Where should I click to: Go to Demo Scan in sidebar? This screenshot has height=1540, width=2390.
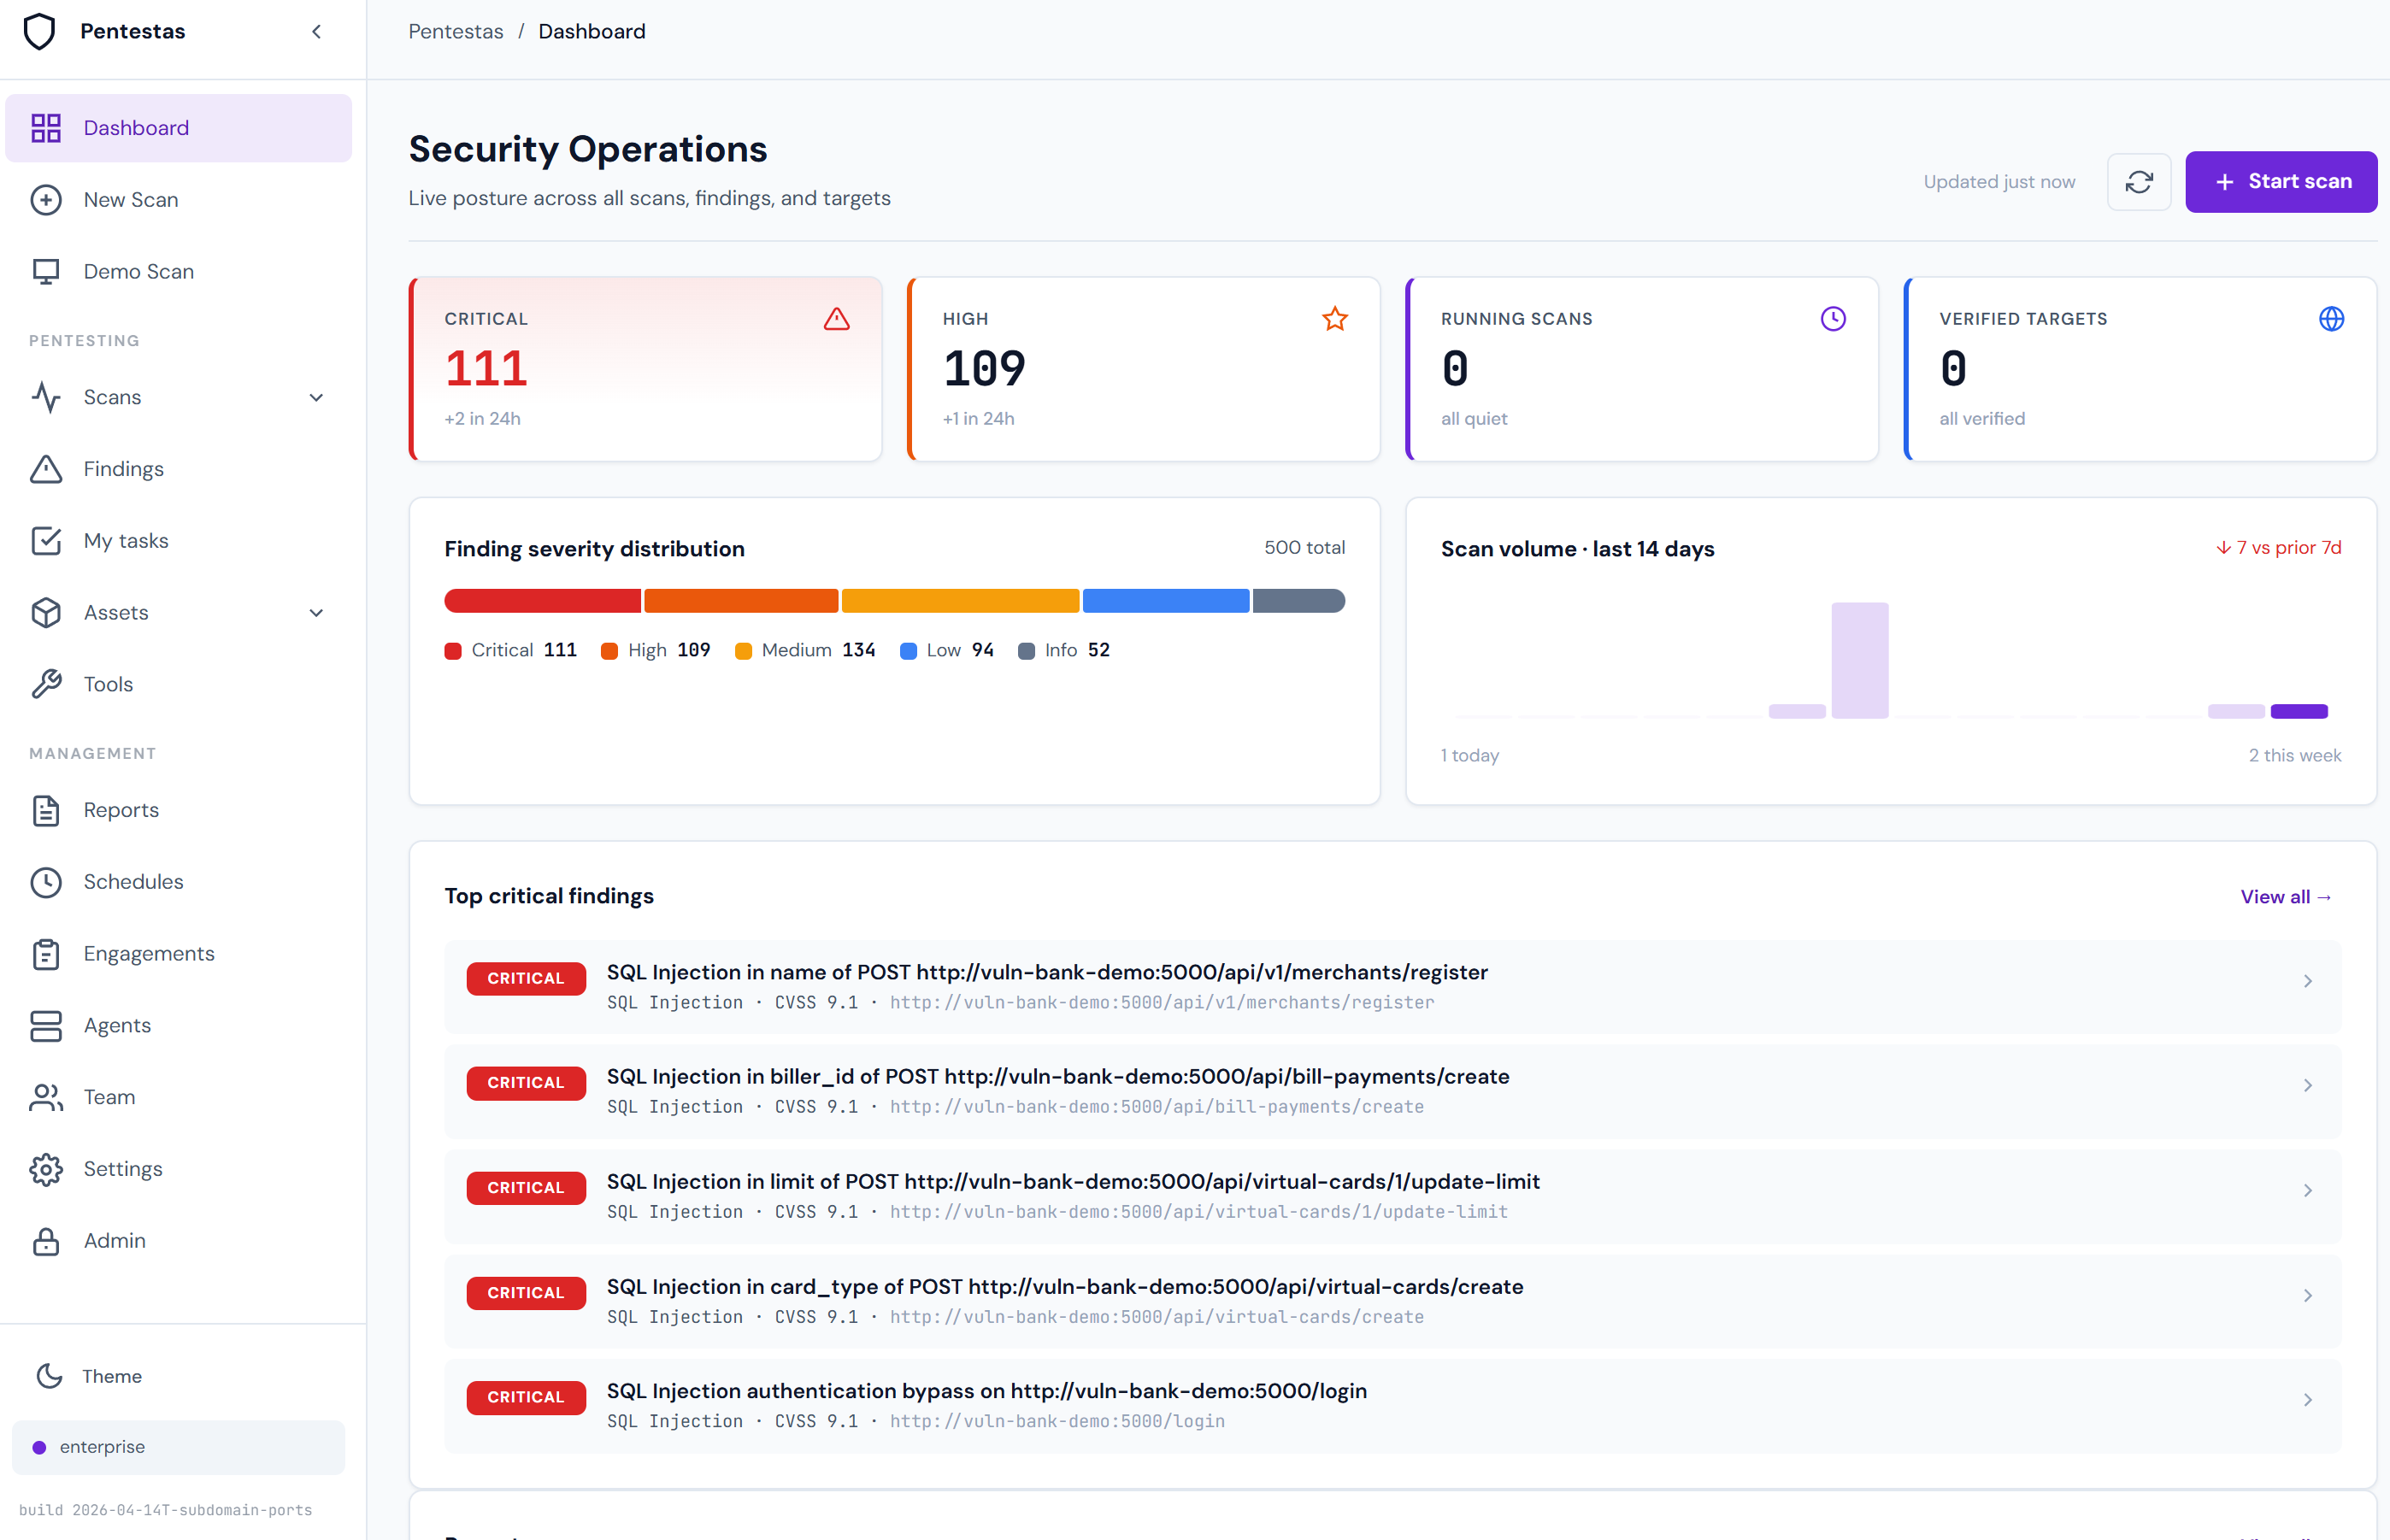coord(179,272)
